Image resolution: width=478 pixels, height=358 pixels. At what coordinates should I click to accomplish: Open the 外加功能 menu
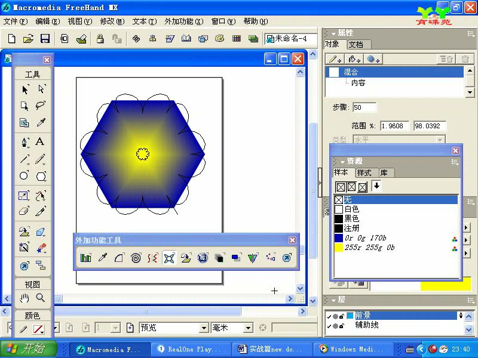click(x=184, y=21)
